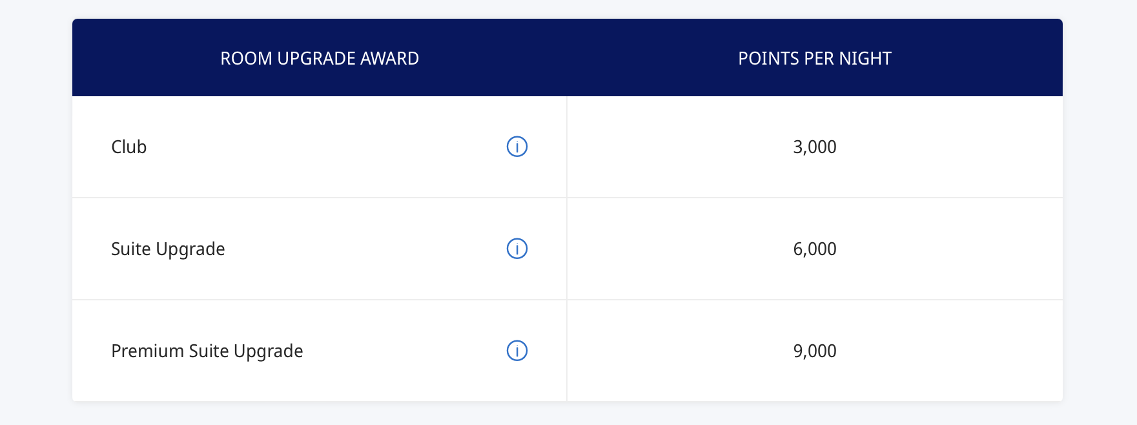Image resolution: width=1137 pixels, height=425 pixels.
Task: Click the word UPGRADE in the header
Action: coord(316,58)
